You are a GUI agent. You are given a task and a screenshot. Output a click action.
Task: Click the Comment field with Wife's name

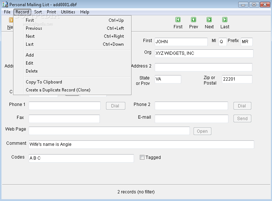(141, 144)
